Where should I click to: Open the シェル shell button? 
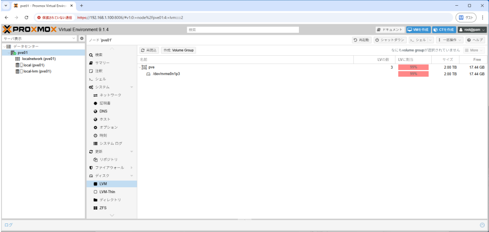pos(418,40)
